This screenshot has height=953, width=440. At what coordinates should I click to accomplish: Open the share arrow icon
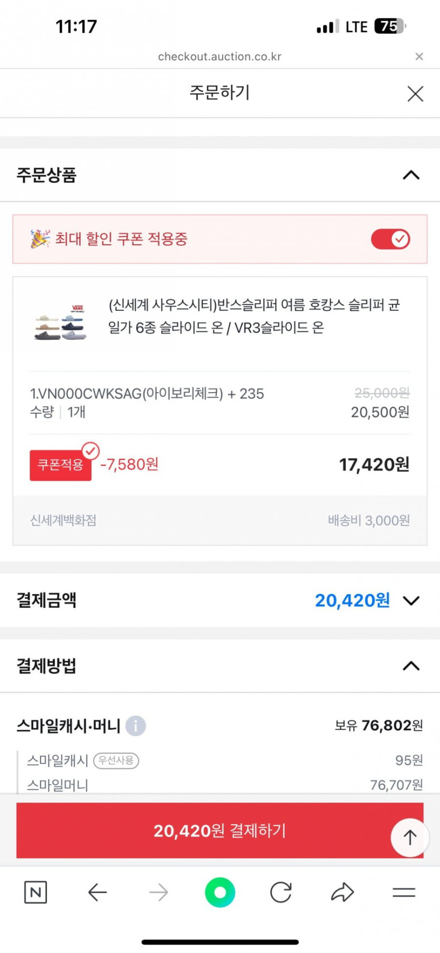tap(343, 892)
